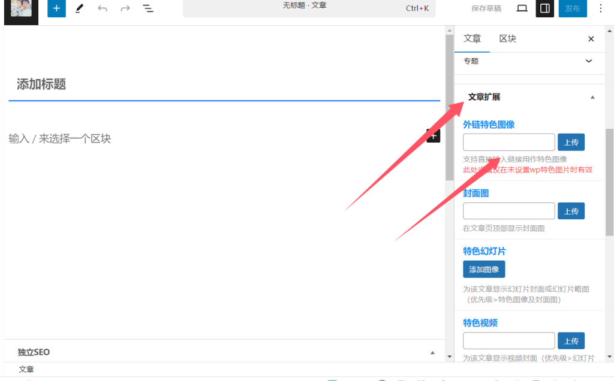The height and width of the screenshot is (381, 614).
Task: Click the editor scrollbar up arrow
Action: pos(450,30)
